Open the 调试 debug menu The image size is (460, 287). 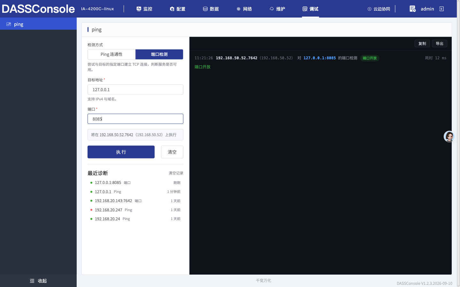[x=310, y=9]
